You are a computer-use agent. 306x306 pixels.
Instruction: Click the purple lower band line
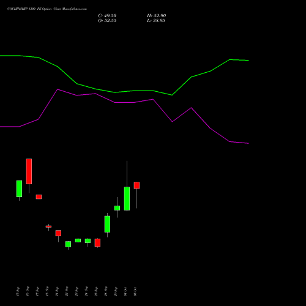124,102
